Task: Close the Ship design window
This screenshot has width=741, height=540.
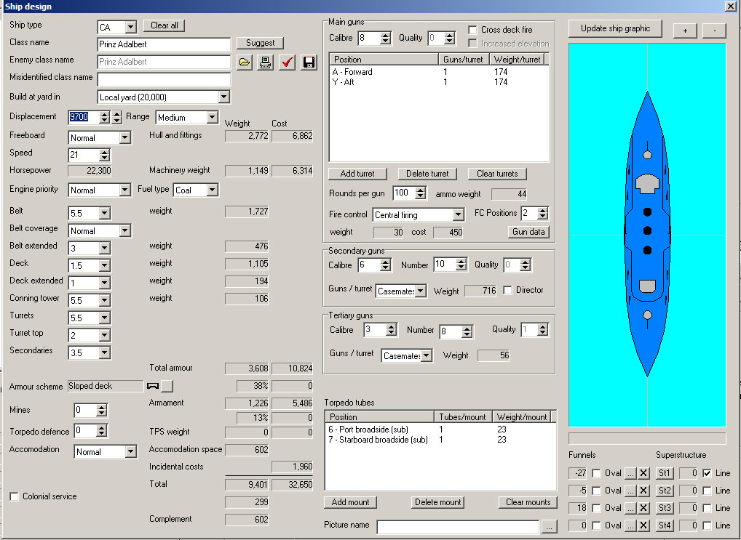Action: pyautogui.click(x=730, y=6)
